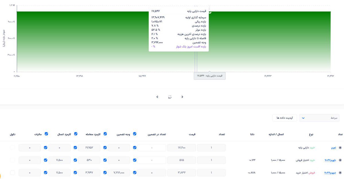Click the کارمزد اعمال field in ضهرم7046 row
The height and width of the screenshot is (179, 344).
tap(60, 173)
